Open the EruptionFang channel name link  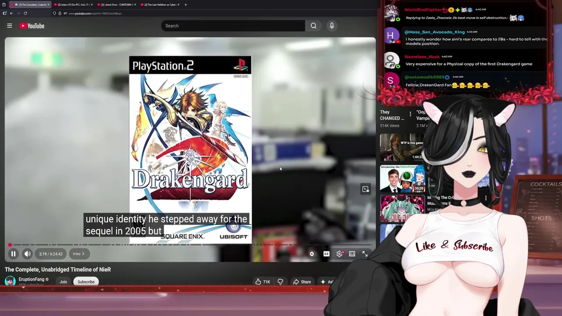click(31, 279)
